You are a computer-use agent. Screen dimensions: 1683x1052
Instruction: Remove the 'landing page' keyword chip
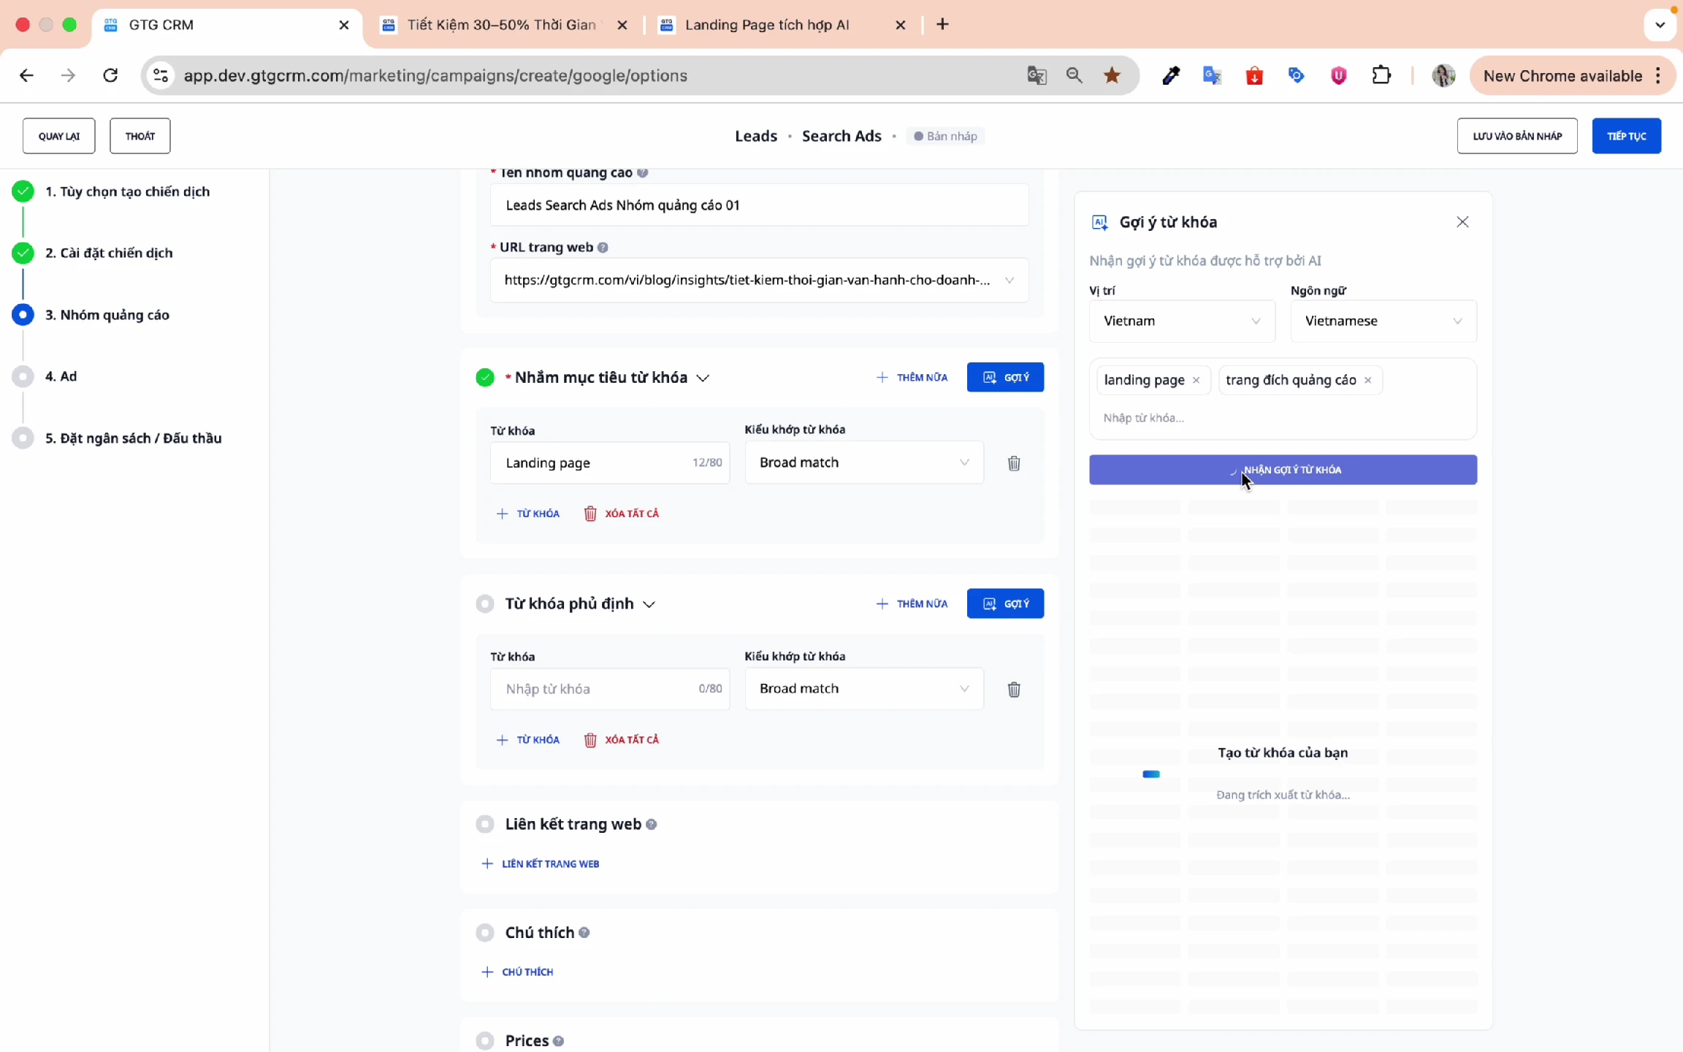pyautogui.click(x=1197, y=380)
